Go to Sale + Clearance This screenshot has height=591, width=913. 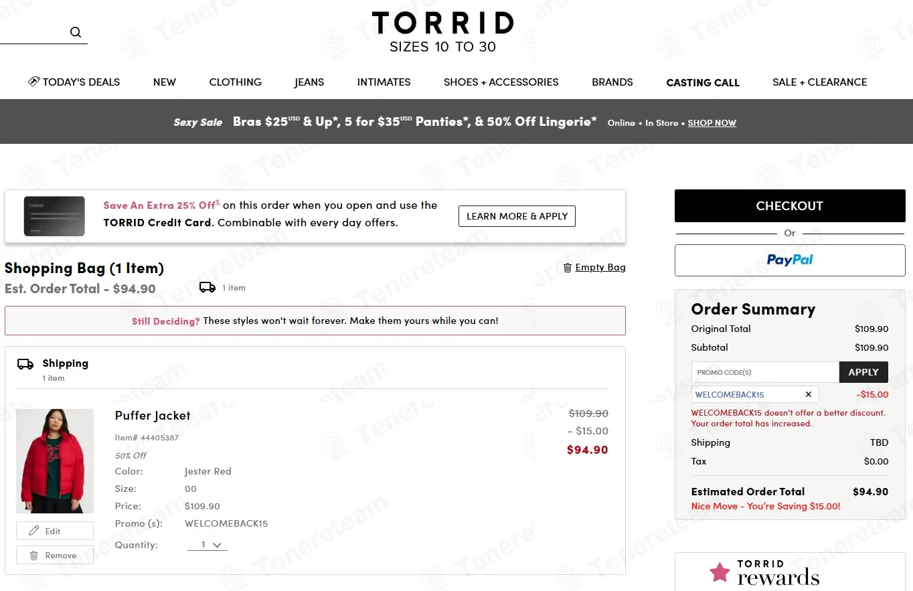819,82
